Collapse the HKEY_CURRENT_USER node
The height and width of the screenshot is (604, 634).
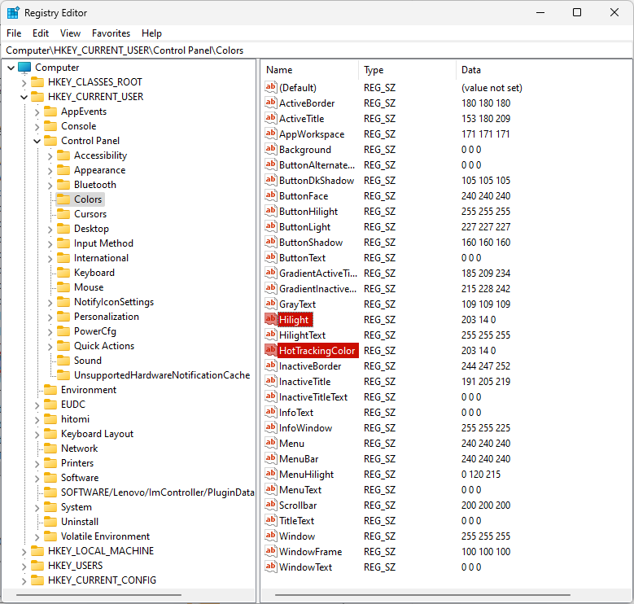point(24,97)
